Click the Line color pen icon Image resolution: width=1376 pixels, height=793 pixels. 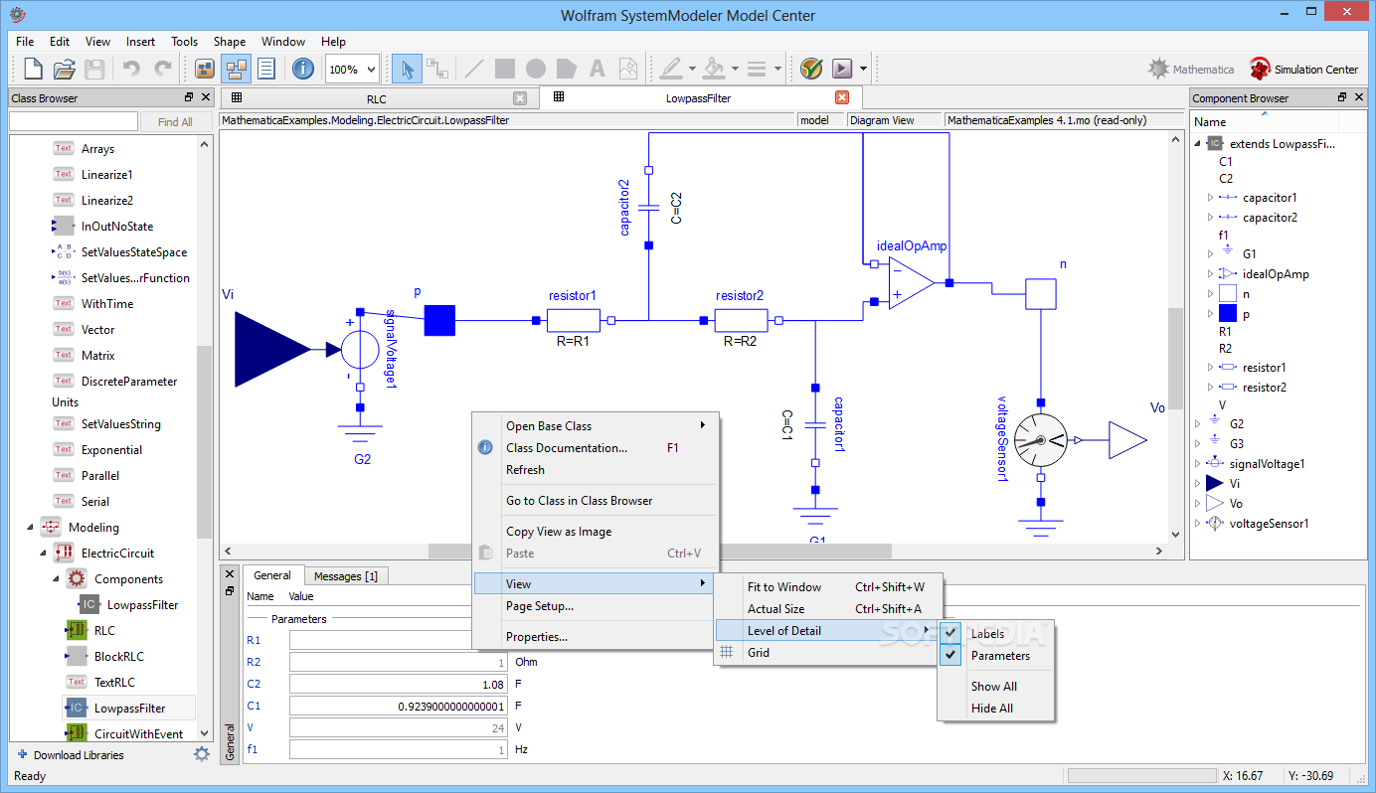671,69
